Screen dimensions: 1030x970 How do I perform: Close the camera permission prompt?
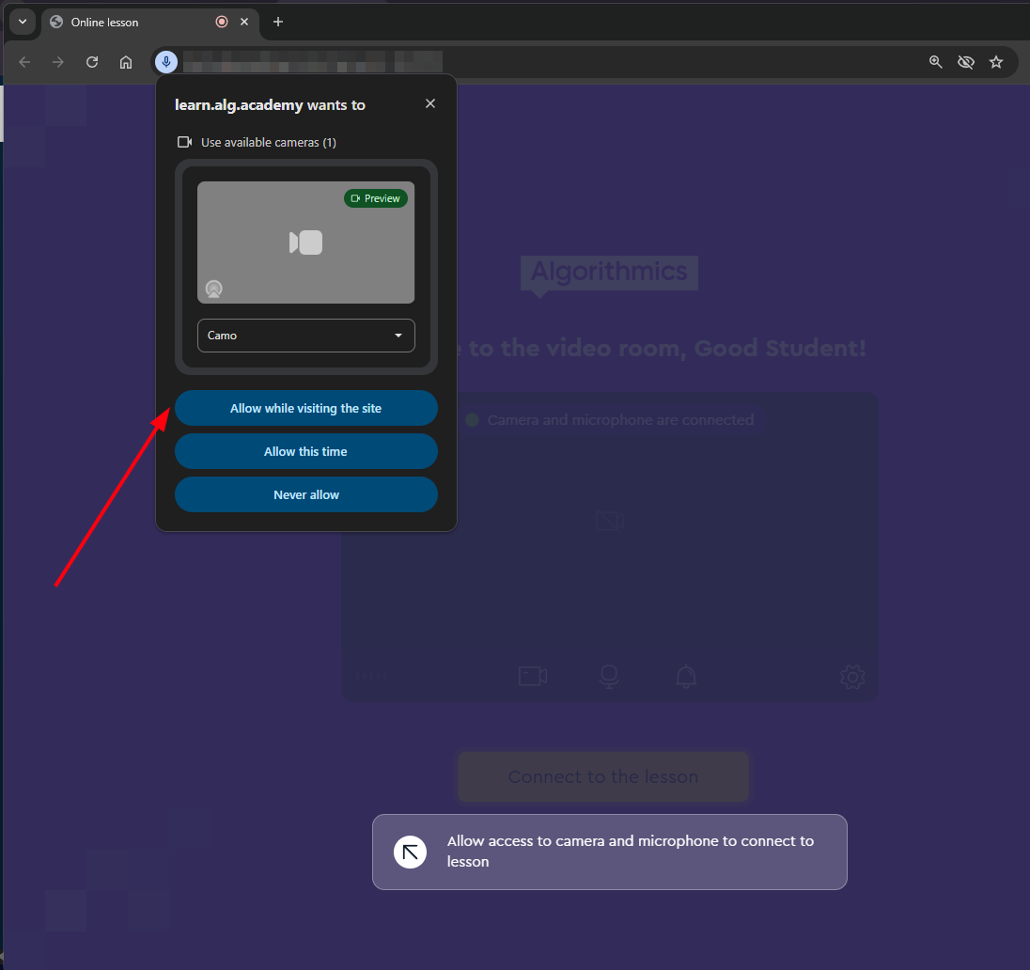(x=430, y=103)
